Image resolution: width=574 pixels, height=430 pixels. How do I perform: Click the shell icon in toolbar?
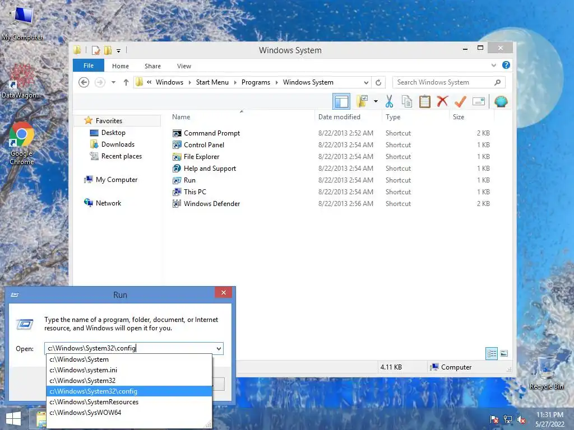(501, 101)
